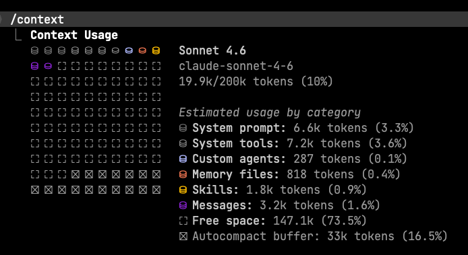Click the Sonnet 4.6 model name
This screenshot has width=468, height=255.
212,50
